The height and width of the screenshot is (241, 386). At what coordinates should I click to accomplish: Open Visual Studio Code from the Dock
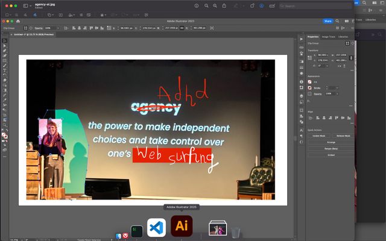pyautogui.click(x=156, y=228)
